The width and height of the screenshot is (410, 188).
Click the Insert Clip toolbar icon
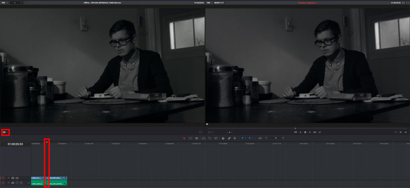point(204,138)
